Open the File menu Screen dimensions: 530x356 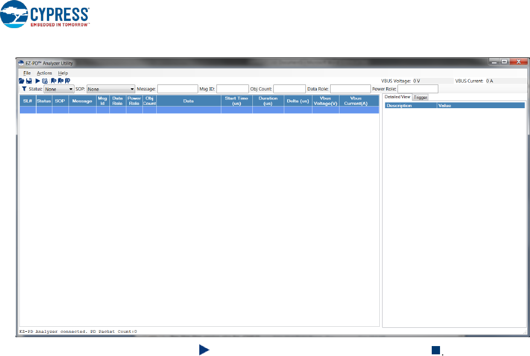click(x=27, y=73)
